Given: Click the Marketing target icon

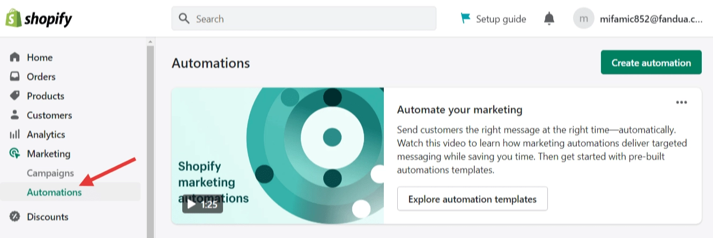Looking at the screenshot, I should (x=15, y=153).
